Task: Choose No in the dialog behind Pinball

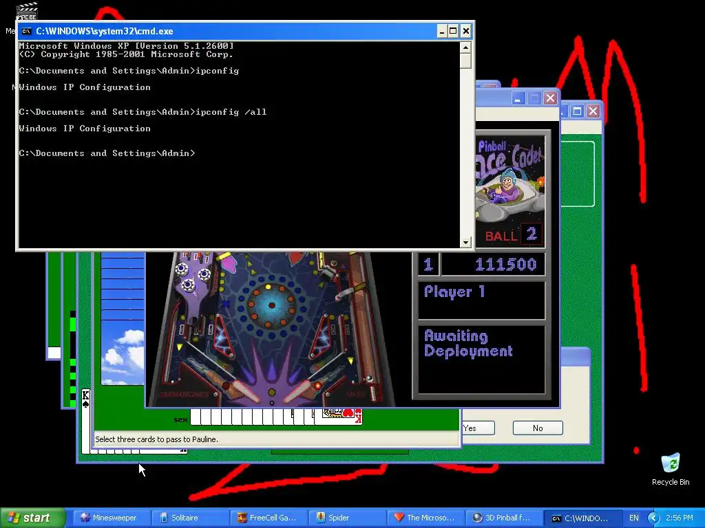Action: coord(538,428)
